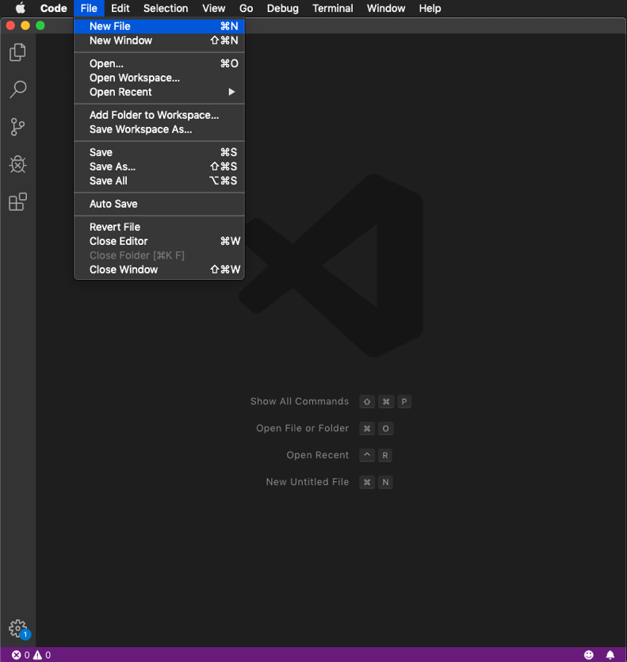The image size is (627, 662).
Task: Open the Edit menu
Action: click(120, 8)
